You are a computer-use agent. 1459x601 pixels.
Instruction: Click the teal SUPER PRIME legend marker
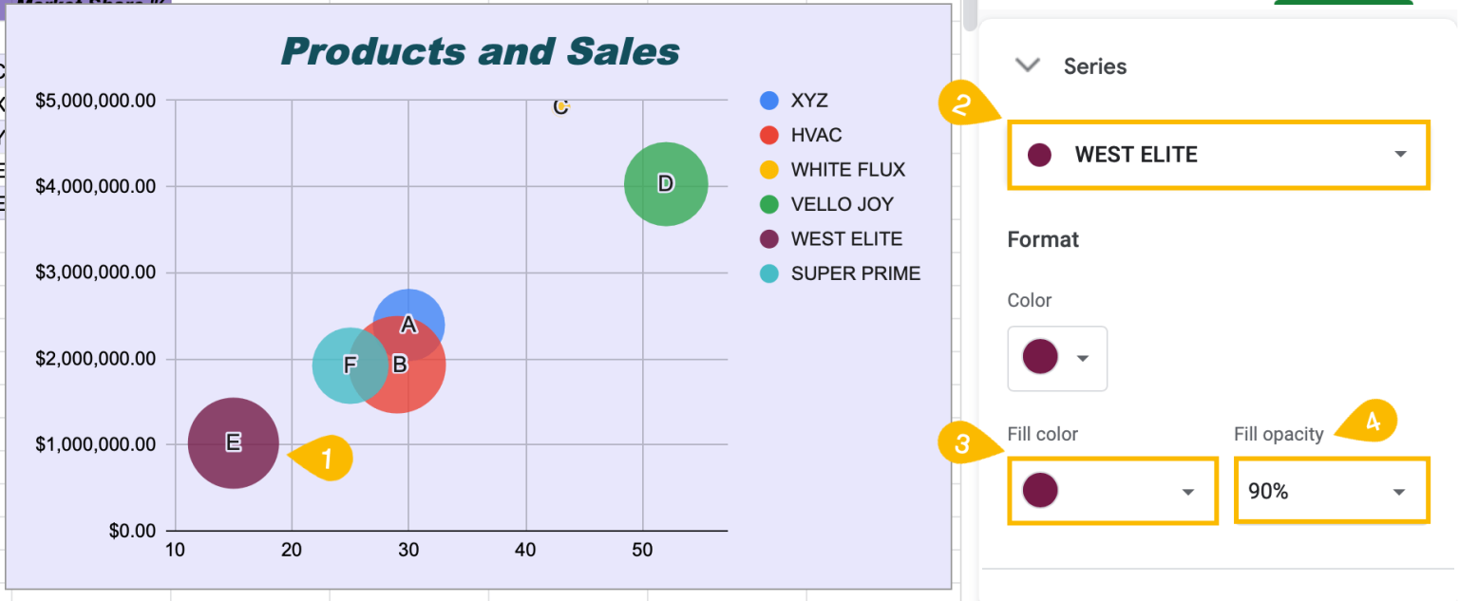click(769, 272)
